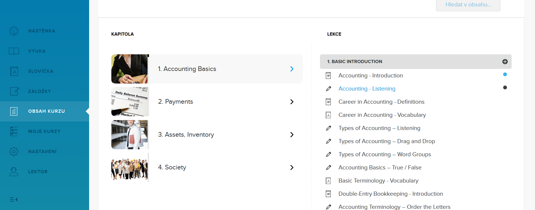Select Obsah kurzu in the sidebar menu
Viewport: 535px width, 210px height.
coord(46,111)
